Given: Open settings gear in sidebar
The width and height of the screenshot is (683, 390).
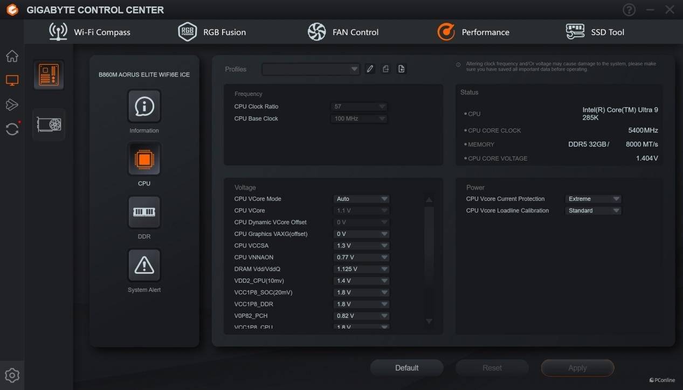Looking at the screenshot, I should coord(12,375).
